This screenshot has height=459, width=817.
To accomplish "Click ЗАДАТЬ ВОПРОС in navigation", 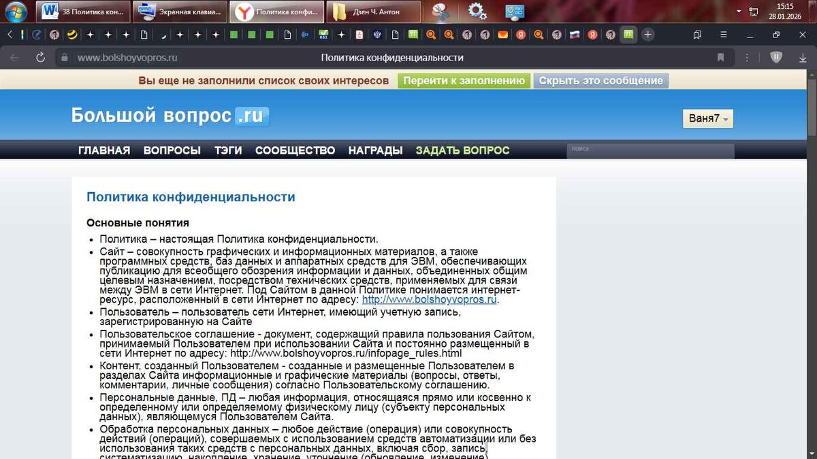I will point(462,150).
